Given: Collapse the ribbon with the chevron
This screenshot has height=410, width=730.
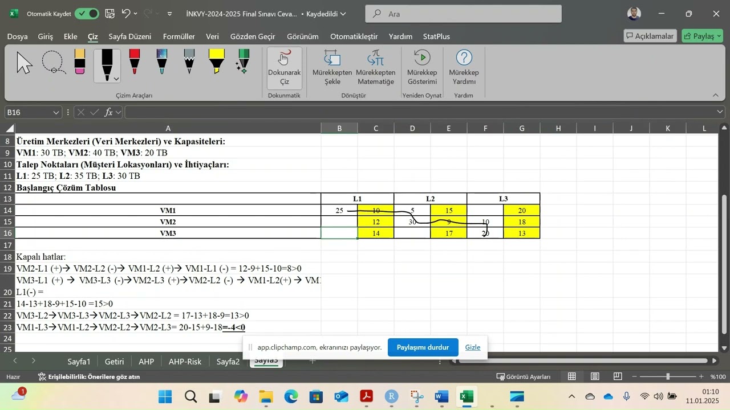Looking at the screenshot, I should point(716,95).
